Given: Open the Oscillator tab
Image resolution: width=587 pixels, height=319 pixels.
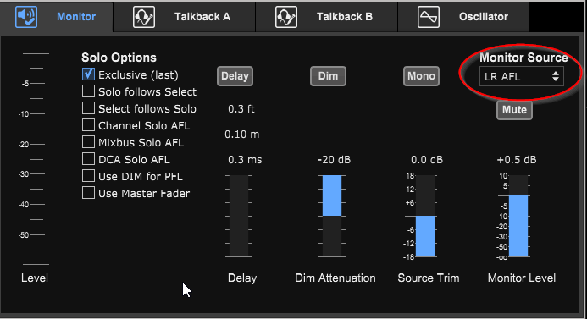Looking at the screenshot, I should point(463,17).
